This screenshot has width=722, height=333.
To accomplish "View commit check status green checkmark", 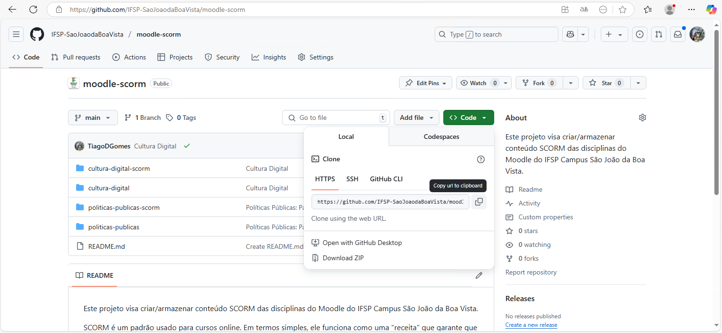I will point(187,146).
